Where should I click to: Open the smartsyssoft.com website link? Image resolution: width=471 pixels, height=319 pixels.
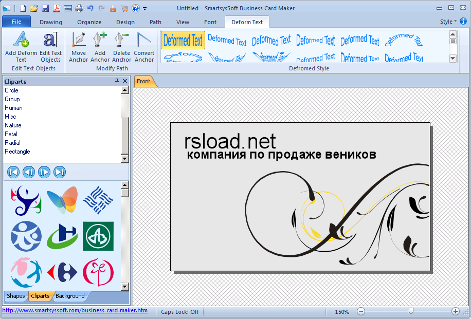click(x=75, y=311)
